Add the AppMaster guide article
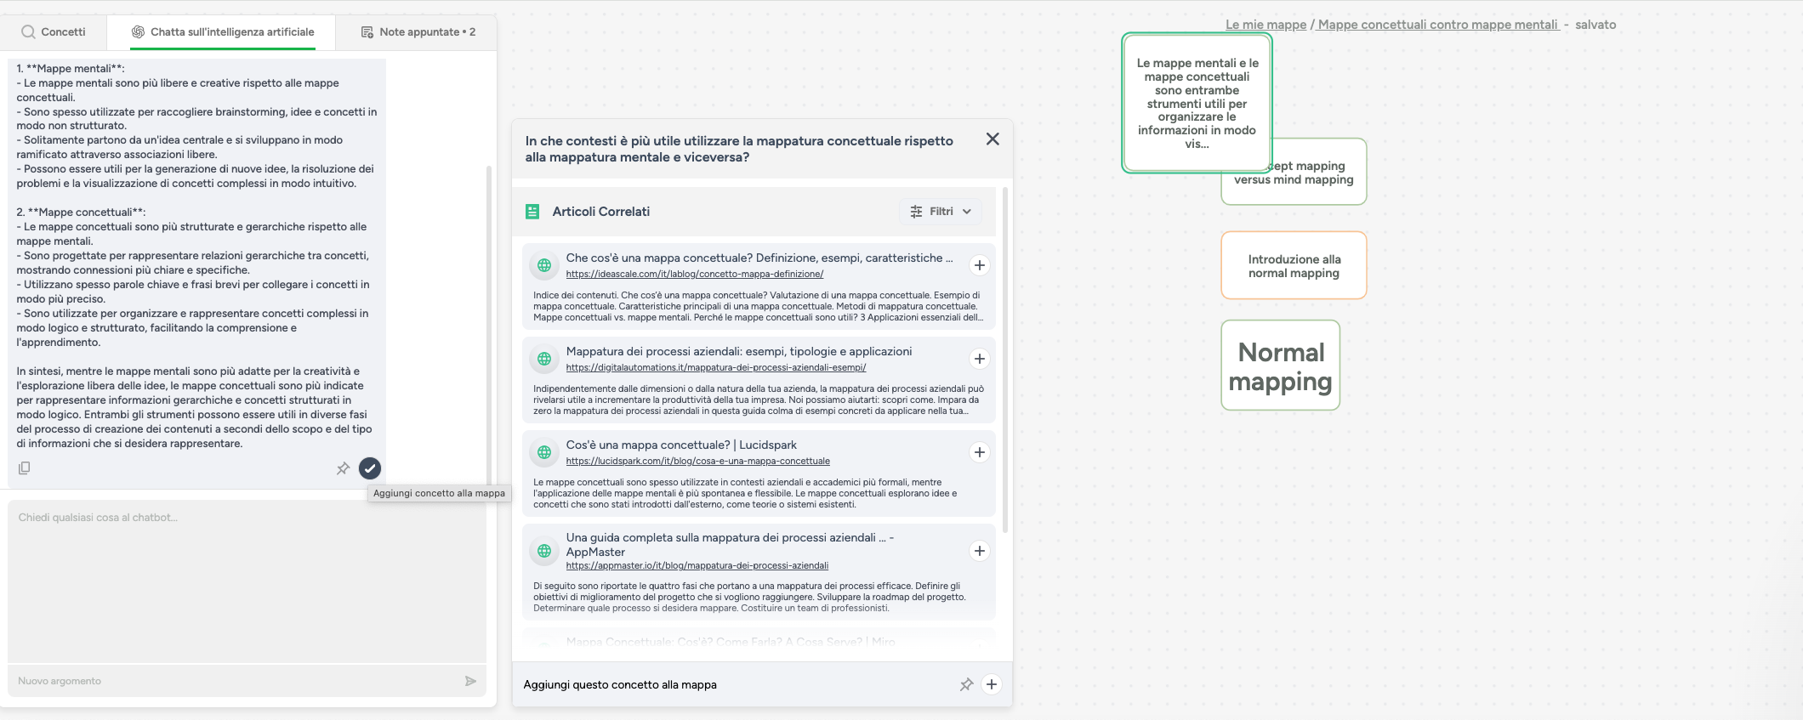1803x720 pixels. pyautogui.click(x=980, y=551)
